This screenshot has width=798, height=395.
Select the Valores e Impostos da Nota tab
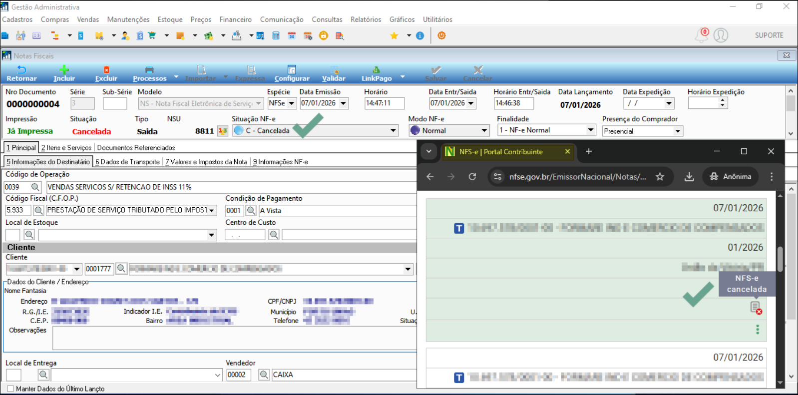pyautogui.click(x=206, y=162)
